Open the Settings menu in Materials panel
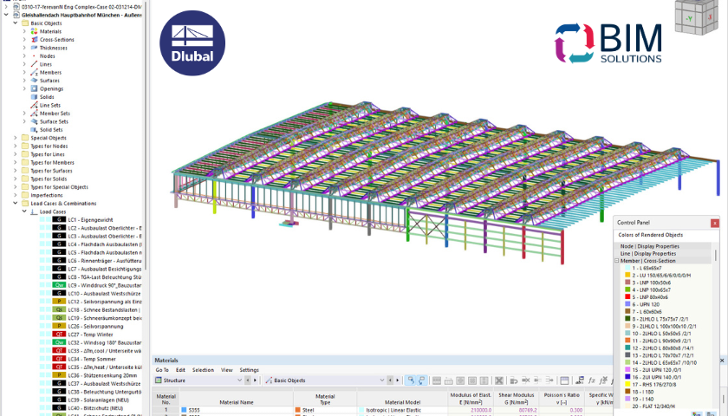This screenshot has height=416, width=728. click(x=250, y=370)
